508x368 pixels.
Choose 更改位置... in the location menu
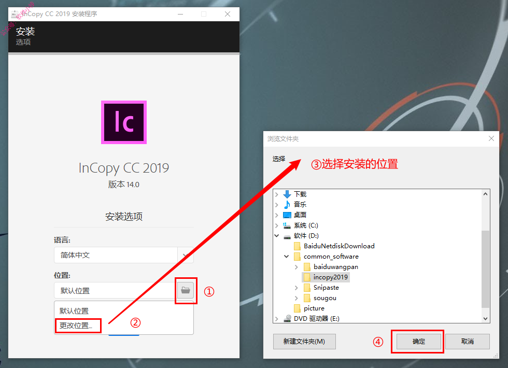coord(76,325)
